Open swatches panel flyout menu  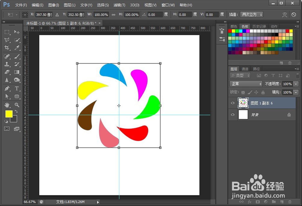coord(297,26)
